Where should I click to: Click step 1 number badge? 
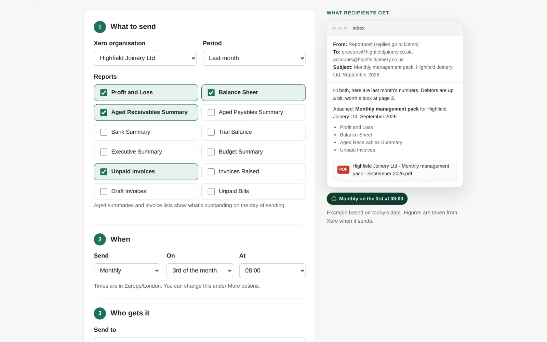pos(100,27)
